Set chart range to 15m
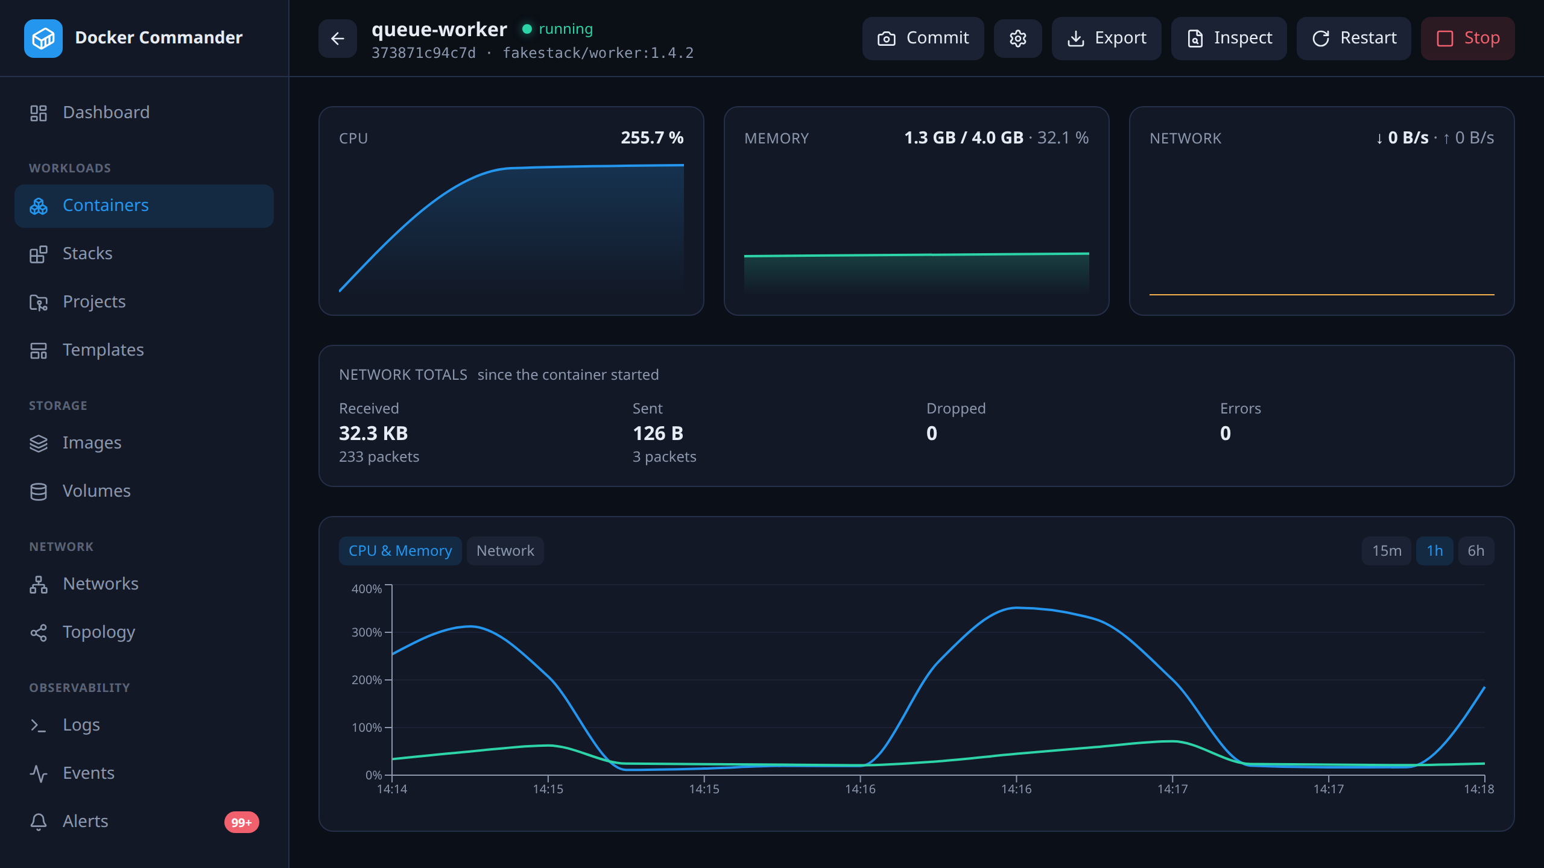Viewport: 1544px width, 868px height. pos(1387,551)
